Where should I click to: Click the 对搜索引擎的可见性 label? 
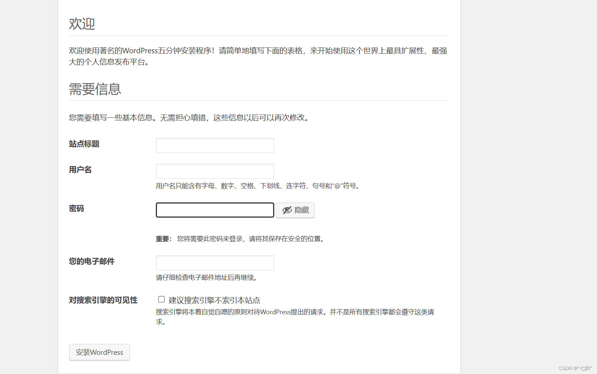102,300
